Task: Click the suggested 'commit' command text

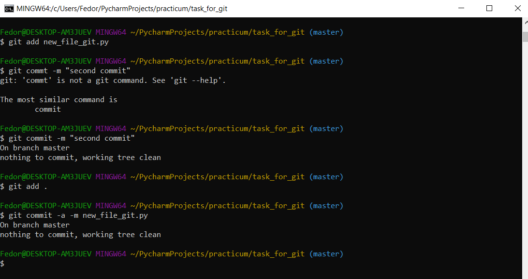Action: tap(48, 109)
